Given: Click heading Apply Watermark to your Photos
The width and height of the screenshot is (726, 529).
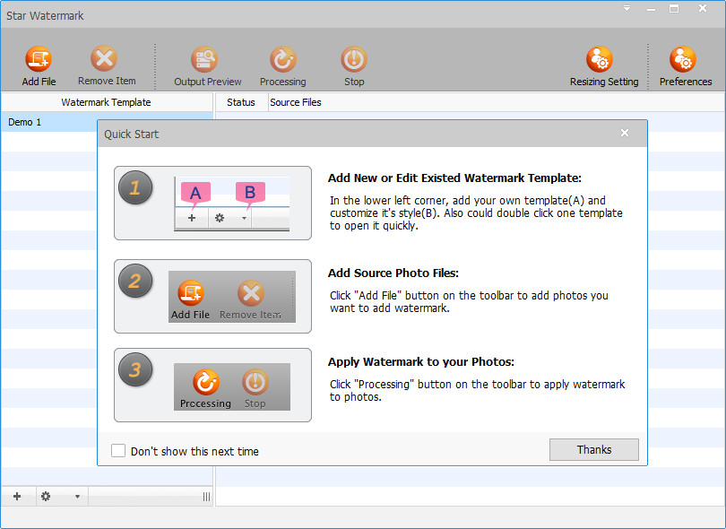Looking at the screenshot, I should coord(421,361).
